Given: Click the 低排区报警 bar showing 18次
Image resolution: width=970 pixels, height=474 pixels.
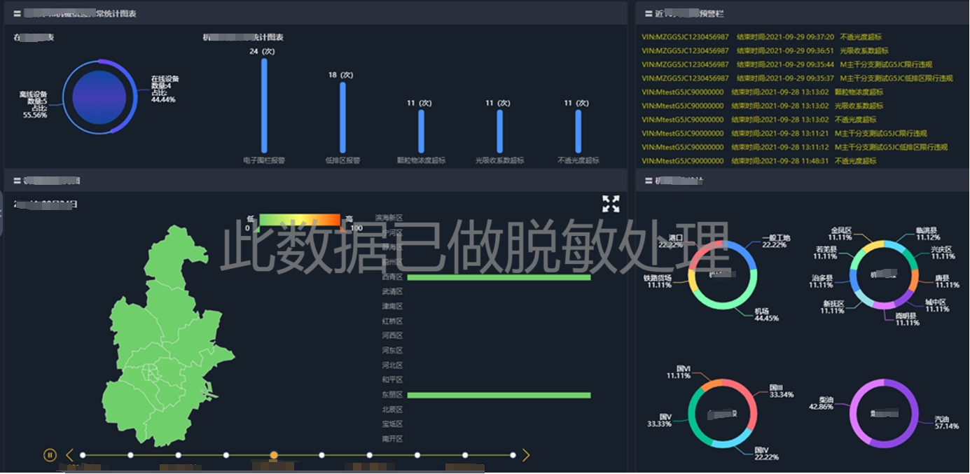Looking at the screenshot, I should tap(342, 117).
